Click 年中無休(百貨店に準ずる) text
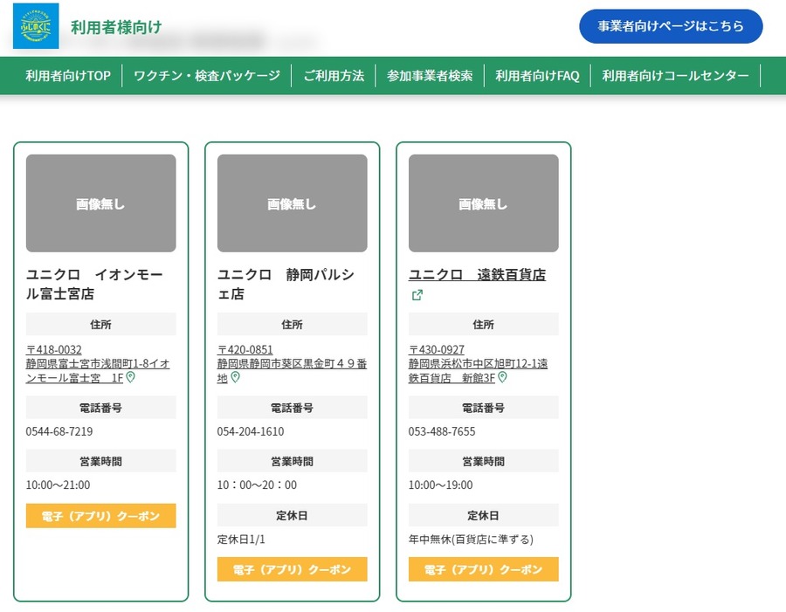This screenshot has height=612, width=786. (471, 540)
